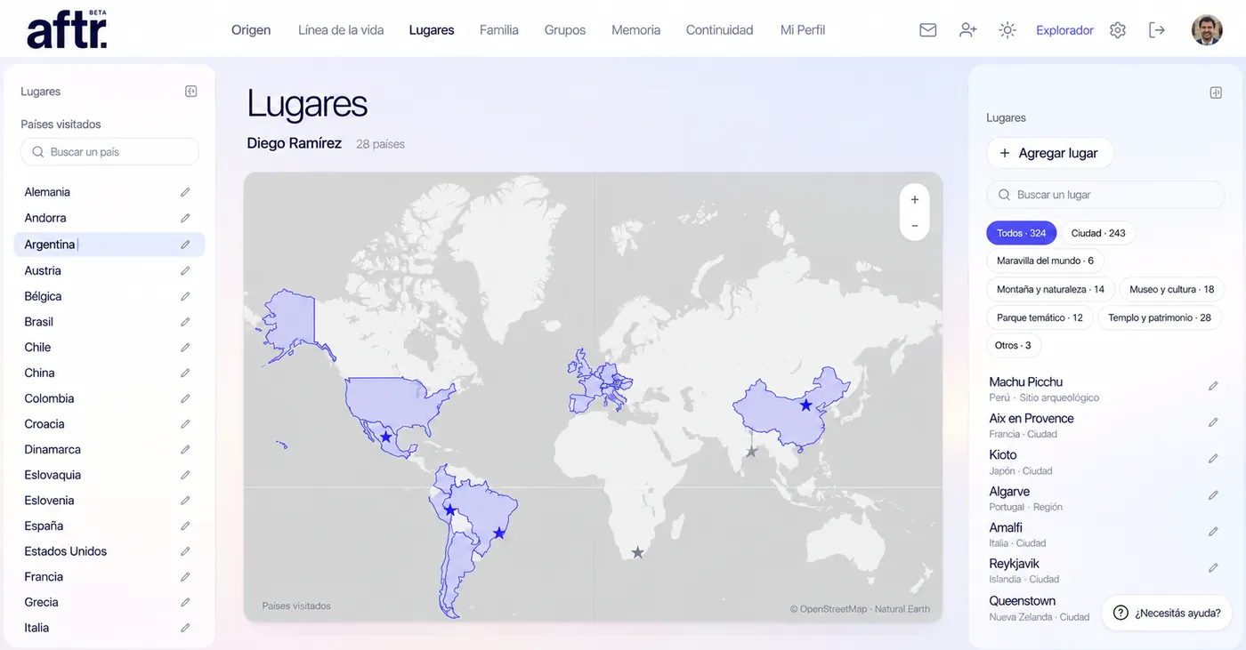Screen dimensions: 1246x650
Task: Open the ¿Necesitás ayuda? help button
Action: pyautogui.click(x=1167, y=613)
